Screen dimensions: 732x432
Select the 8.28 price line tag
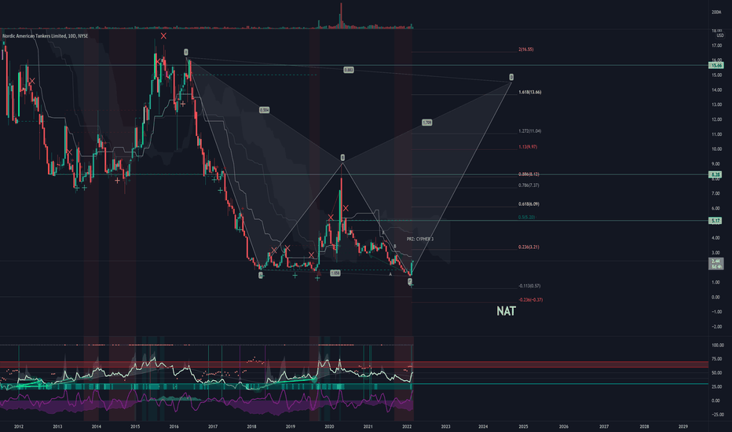716,174
